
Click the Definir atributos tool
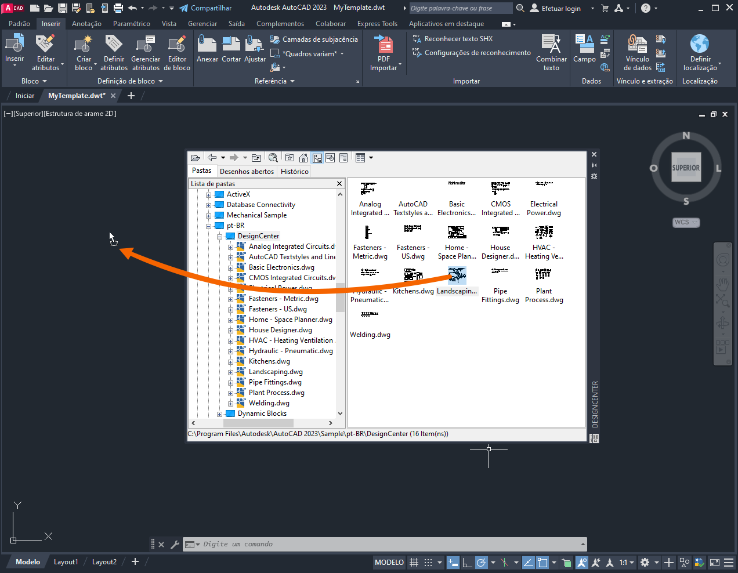click(x=114, y=52)
